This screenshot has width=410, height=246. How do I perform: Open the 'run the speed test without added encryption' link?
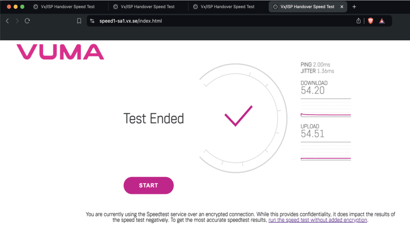(x=318, y=220)
